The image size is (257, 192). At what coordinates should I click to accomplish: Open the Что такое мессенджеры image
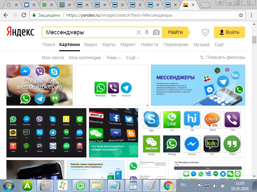tap(114, 133)
